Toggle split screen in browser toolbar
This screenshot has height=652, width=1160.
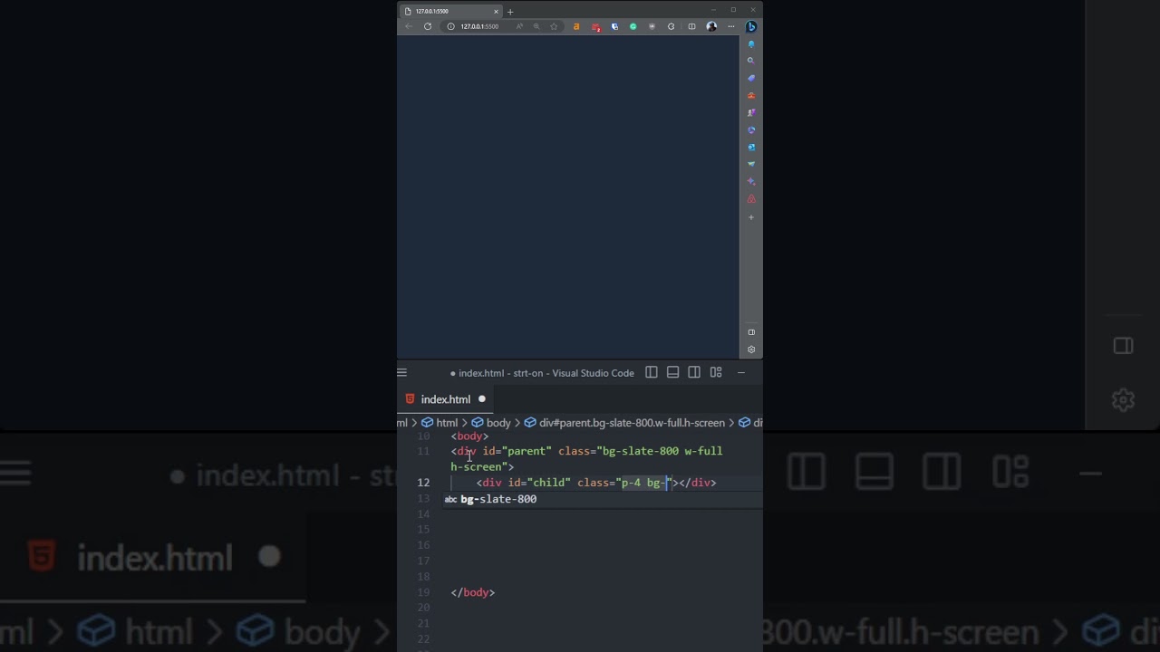tap(691, 26)
